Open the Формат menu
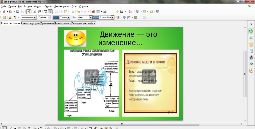Screen dimensions: 255x129 coord(38,6)
